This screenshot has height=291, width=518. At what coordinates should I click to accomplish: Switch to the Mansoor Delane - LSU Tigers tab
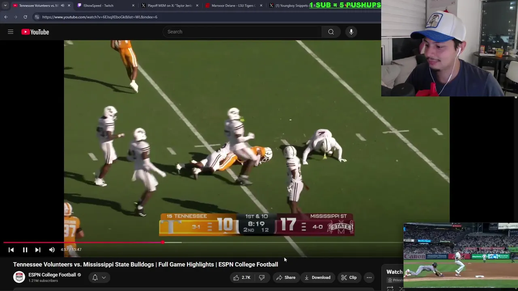pyautogui.click(x=233, y=6)
